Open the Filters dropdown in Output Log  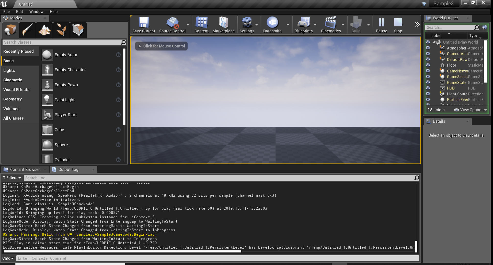pos(12,178)
